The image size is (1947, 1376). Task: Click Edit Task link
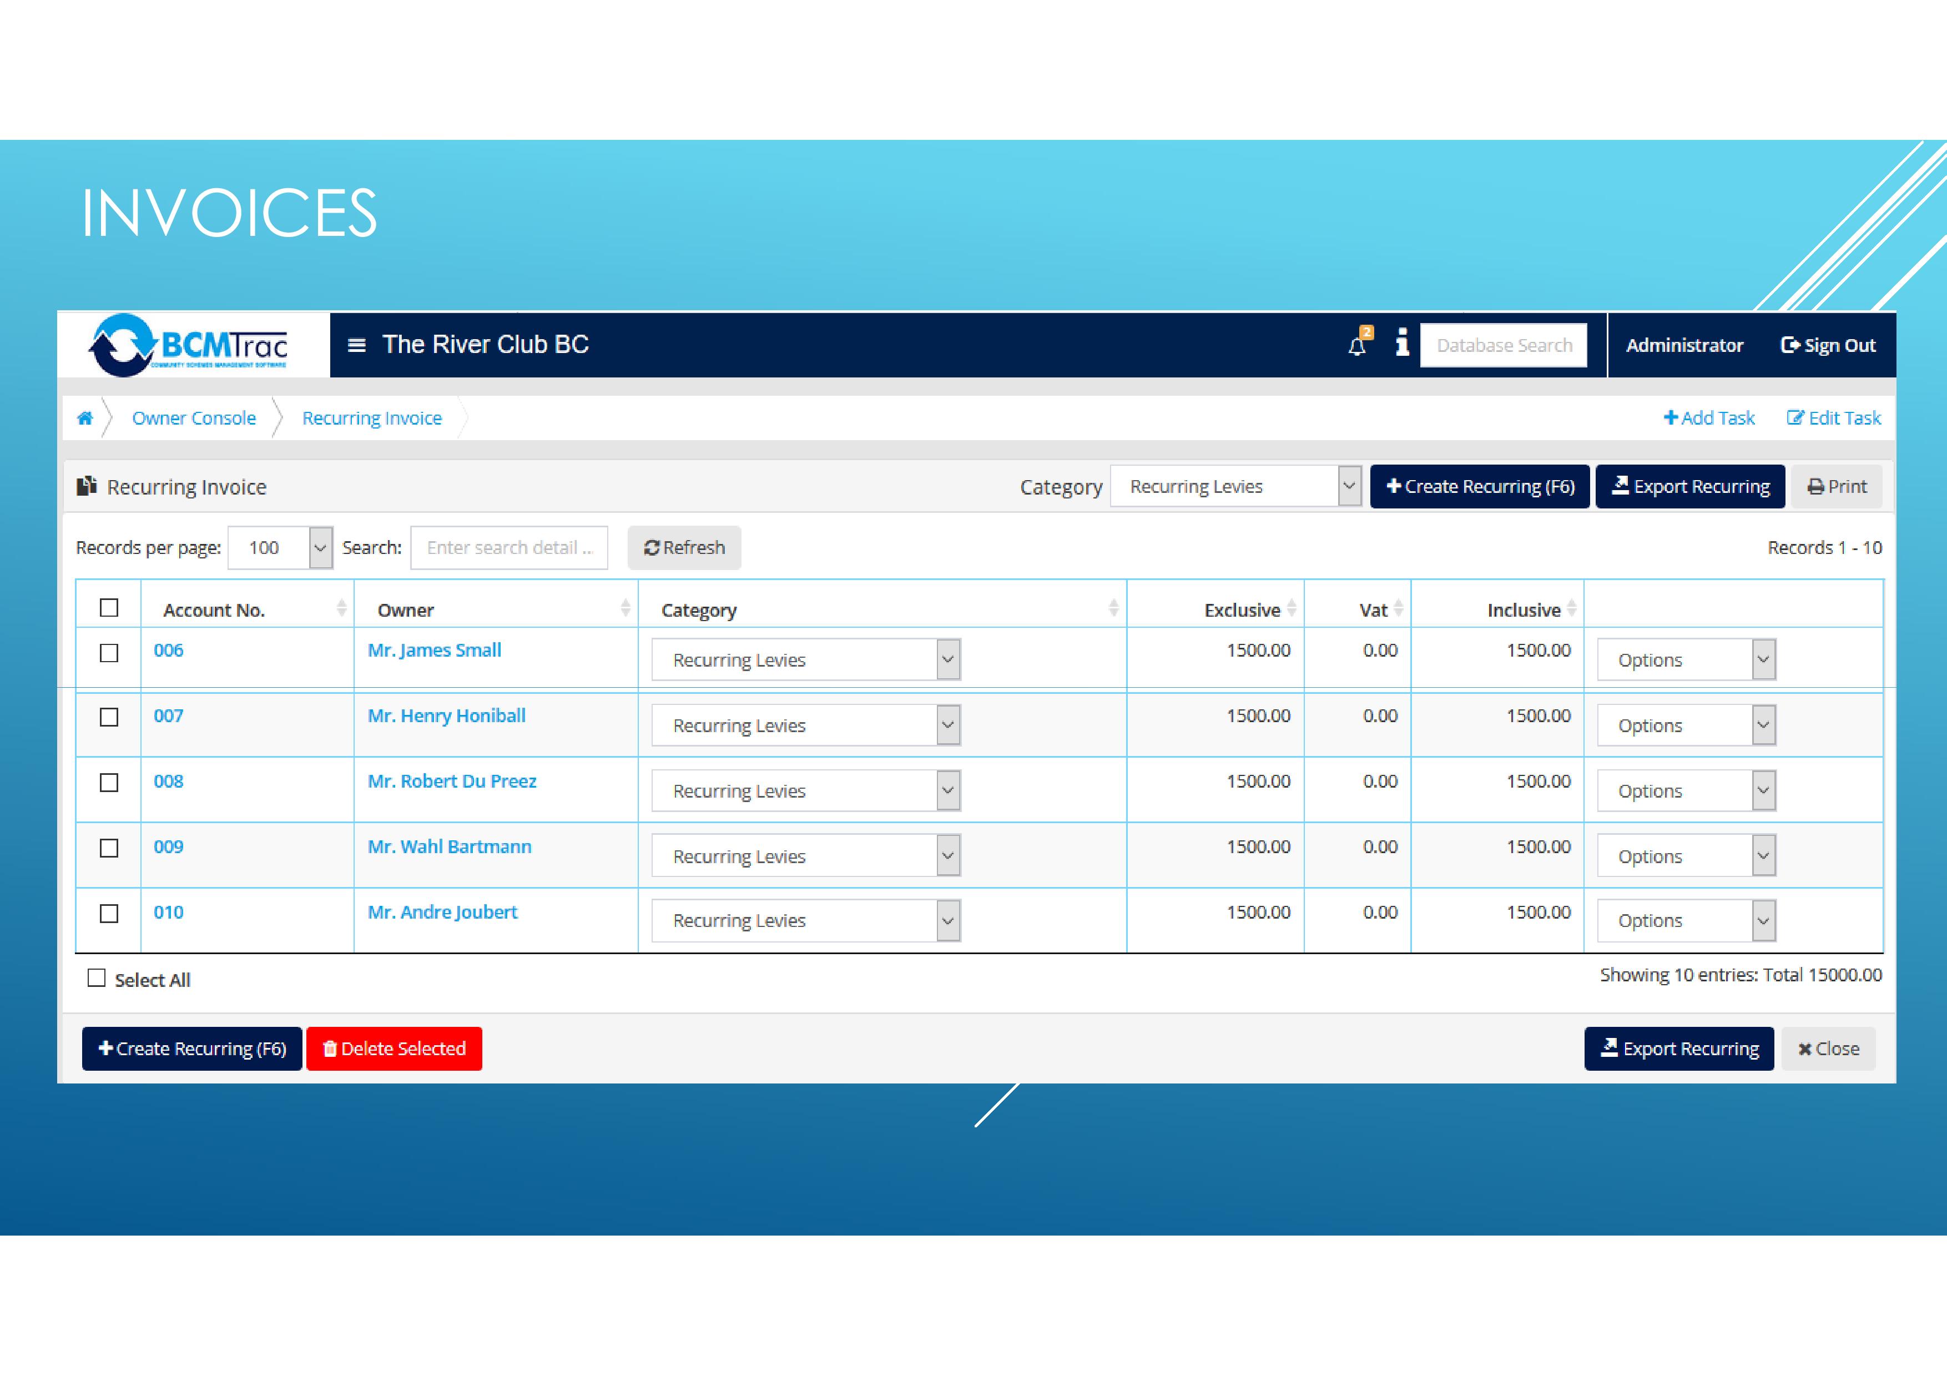click(1833, 418)
